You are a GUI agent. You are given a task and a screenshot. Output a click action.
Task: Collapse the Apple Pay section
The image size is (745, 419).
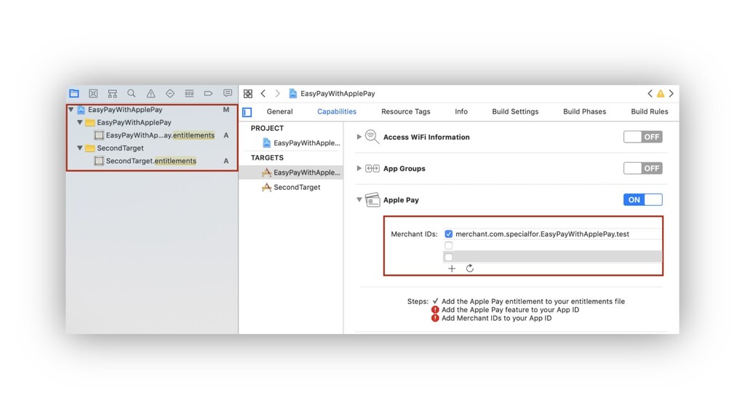coord(359,200)
